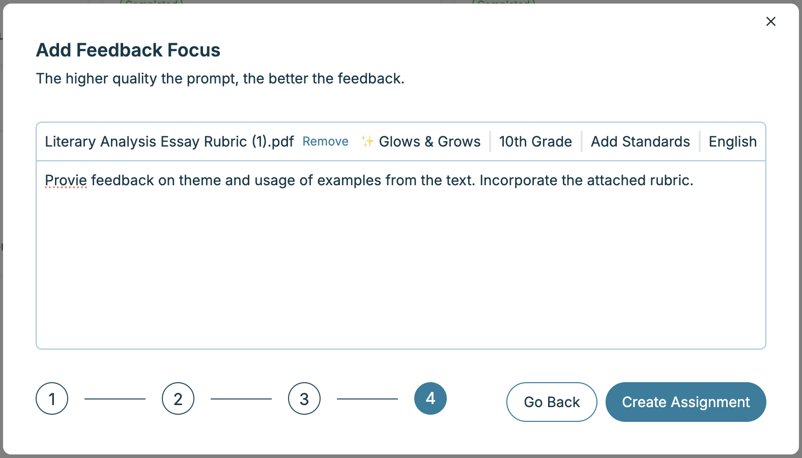Click into the feedback prompt text area
802x458 pixels.
click(x=400, y=265)
